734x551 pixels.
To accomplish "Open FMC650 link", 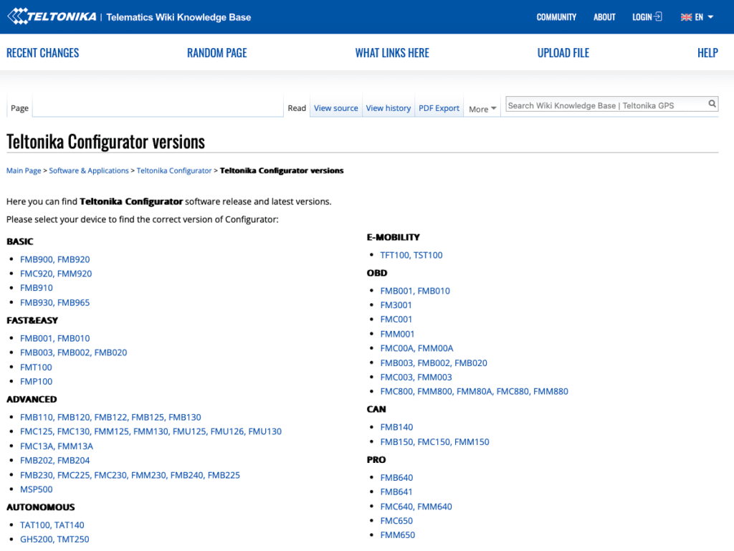I will coord(396,521).
